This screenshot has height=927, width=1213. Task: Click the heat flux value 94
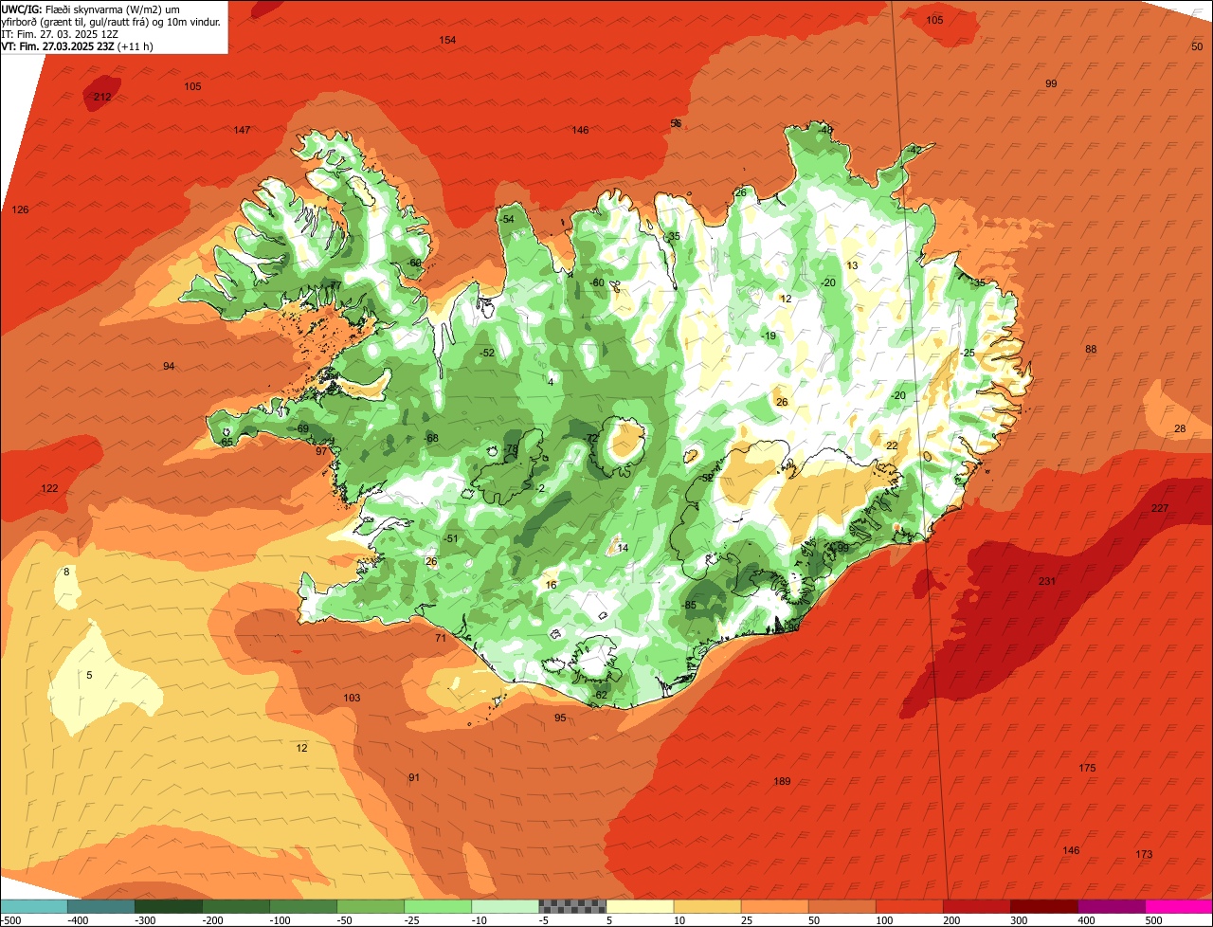[x=169, y=366]
